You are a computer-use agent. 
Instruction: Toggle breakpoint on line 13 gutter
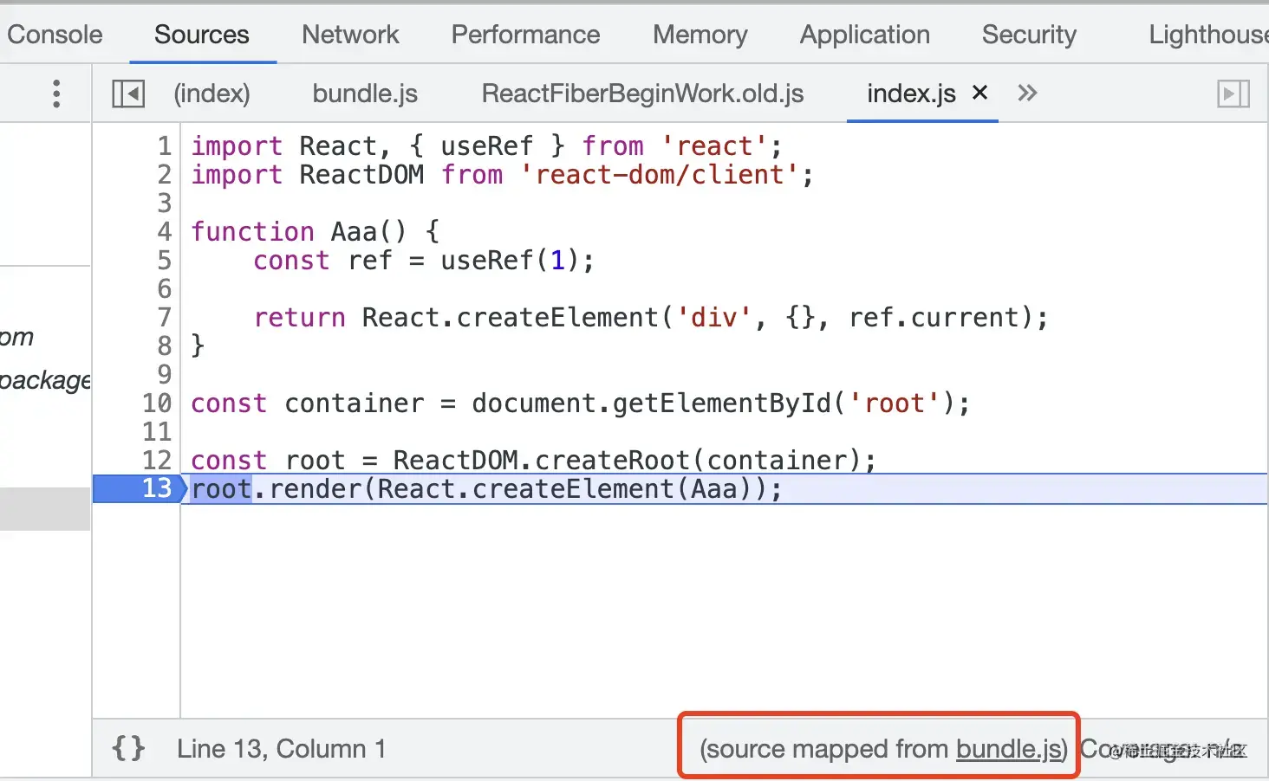157,488
